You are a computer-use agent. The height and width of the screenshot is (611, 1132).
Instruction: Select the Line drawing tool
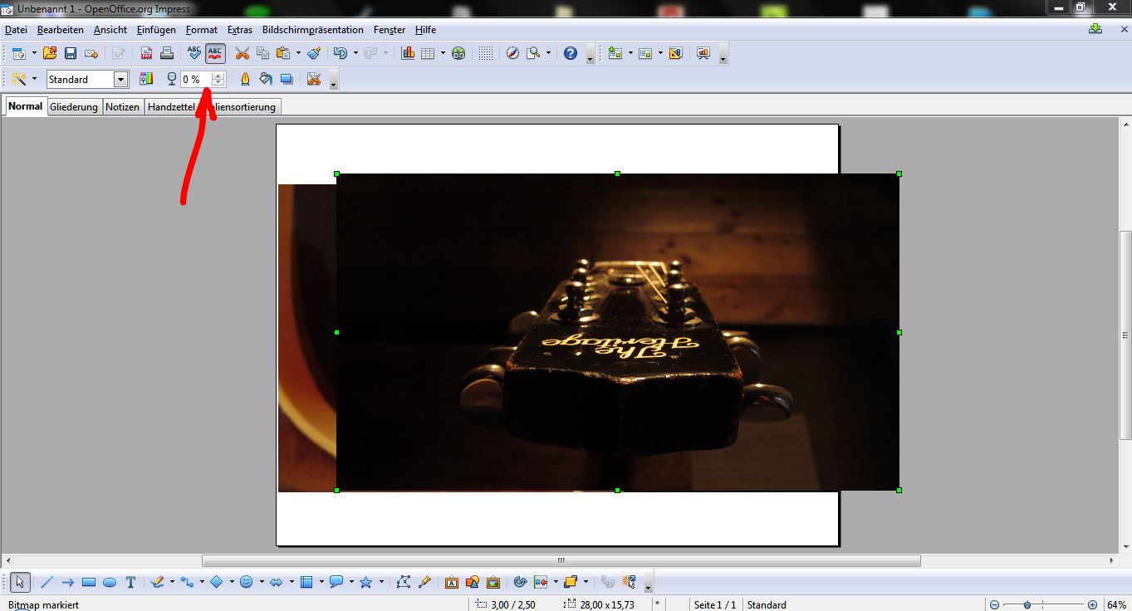point(47,583)
